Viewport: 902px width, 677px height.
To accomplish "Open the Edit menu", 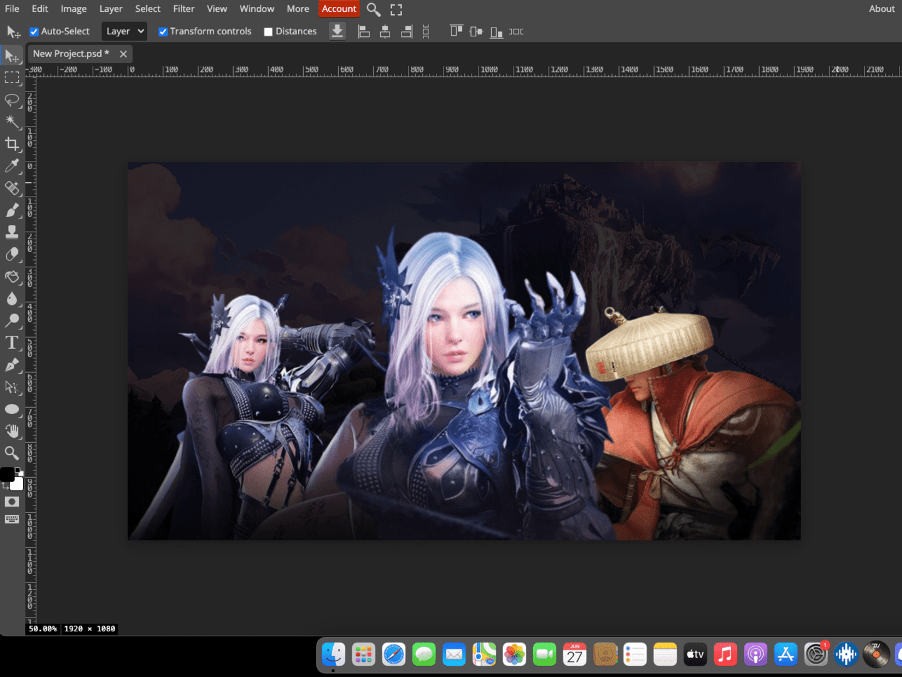I will coord(40,9).
